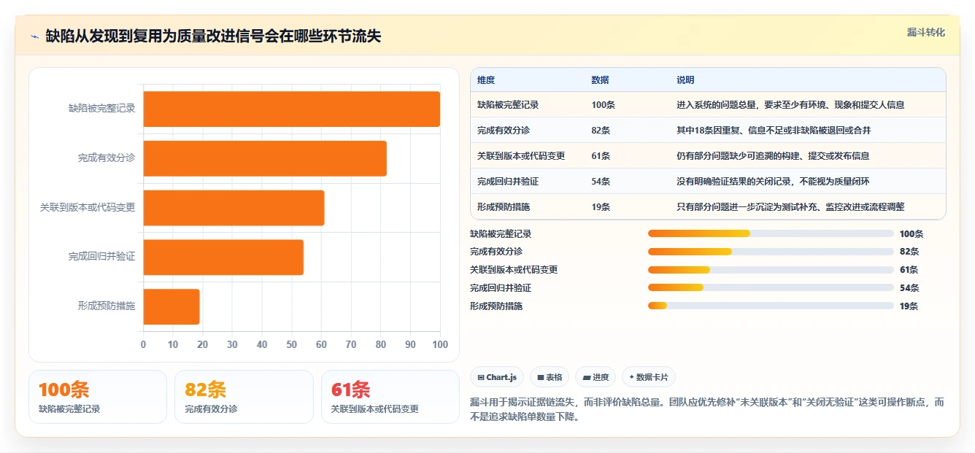The image size is (975, 453).
Task: Click description starting 进入系统的问题总量
Action: (x=790, y=105)
